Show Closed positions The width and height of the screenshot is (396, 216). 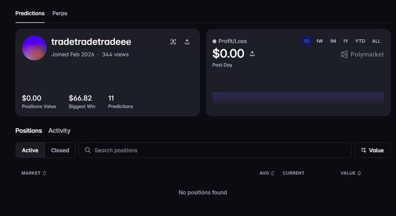[60, 150]
